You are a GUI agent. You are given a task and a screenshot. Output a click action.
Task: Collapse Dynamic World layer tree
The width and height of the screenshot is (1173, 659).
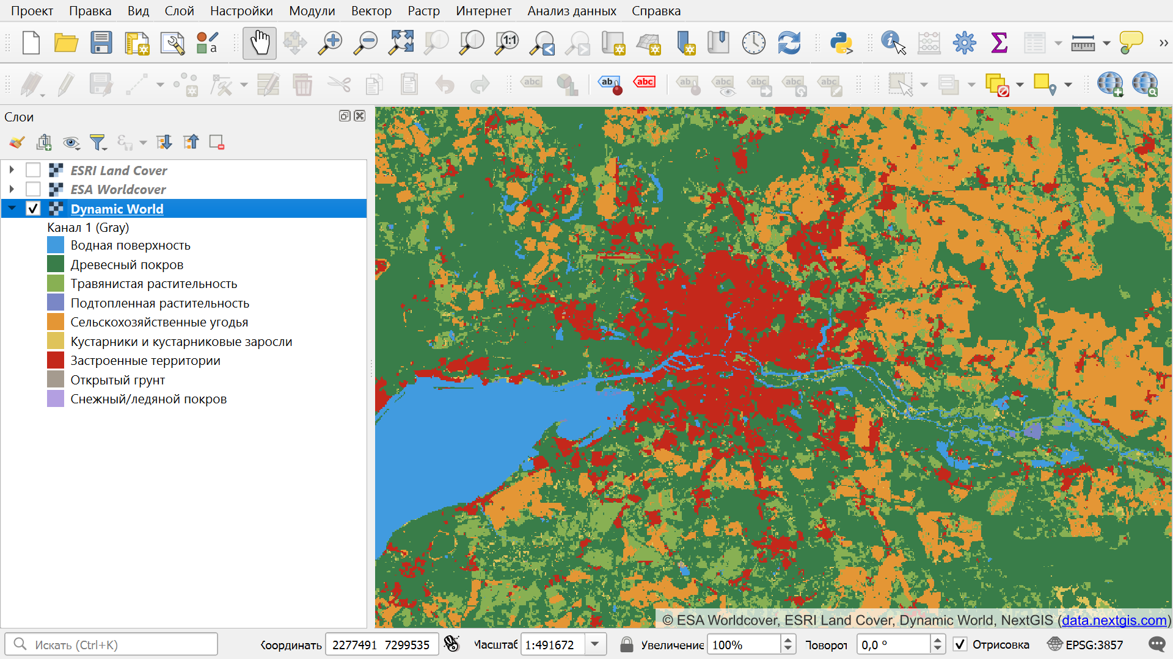[x=12, y=208]
